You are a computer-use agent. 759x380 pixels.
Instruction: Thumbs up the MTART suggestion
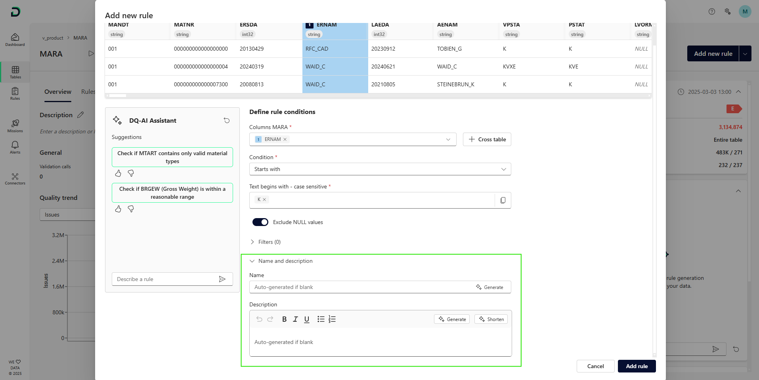(x=118, y=173)
